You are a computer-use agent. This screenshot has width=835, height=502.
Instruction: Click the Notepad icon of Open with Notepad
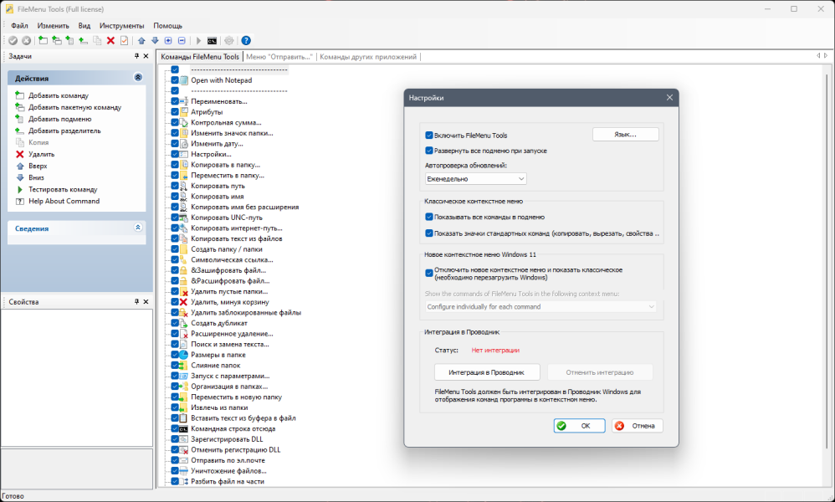[x=183, y=80]
